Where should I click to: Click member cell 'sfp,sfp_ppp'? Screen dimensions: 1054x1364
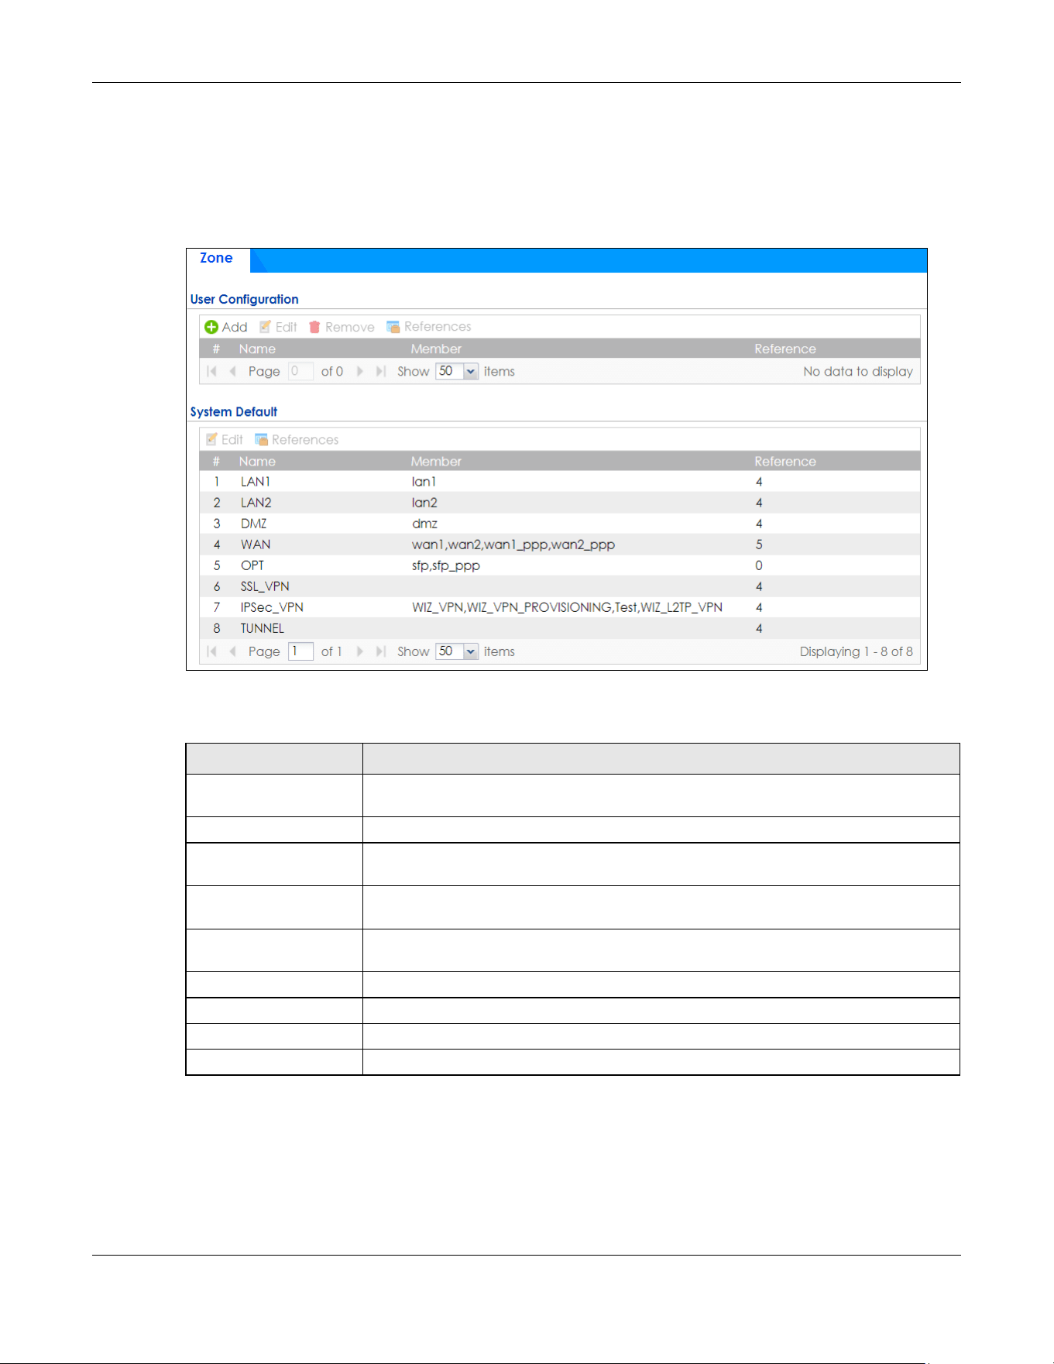[x=446, y=565]
